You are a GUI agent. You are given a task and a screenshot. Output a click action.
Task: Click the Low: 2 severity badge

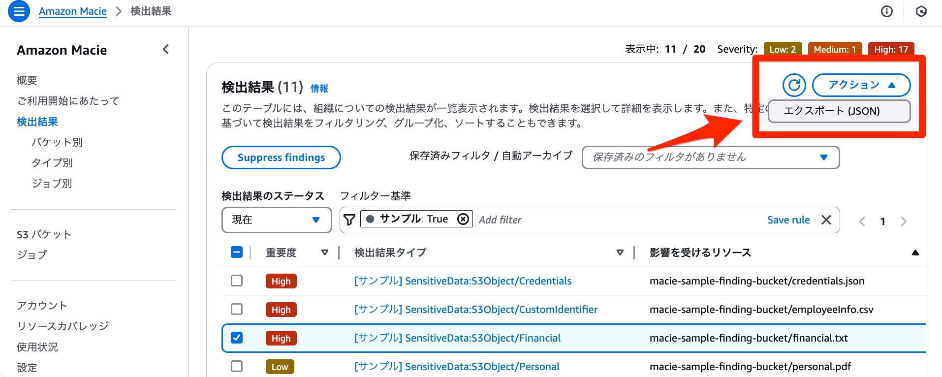783,49
